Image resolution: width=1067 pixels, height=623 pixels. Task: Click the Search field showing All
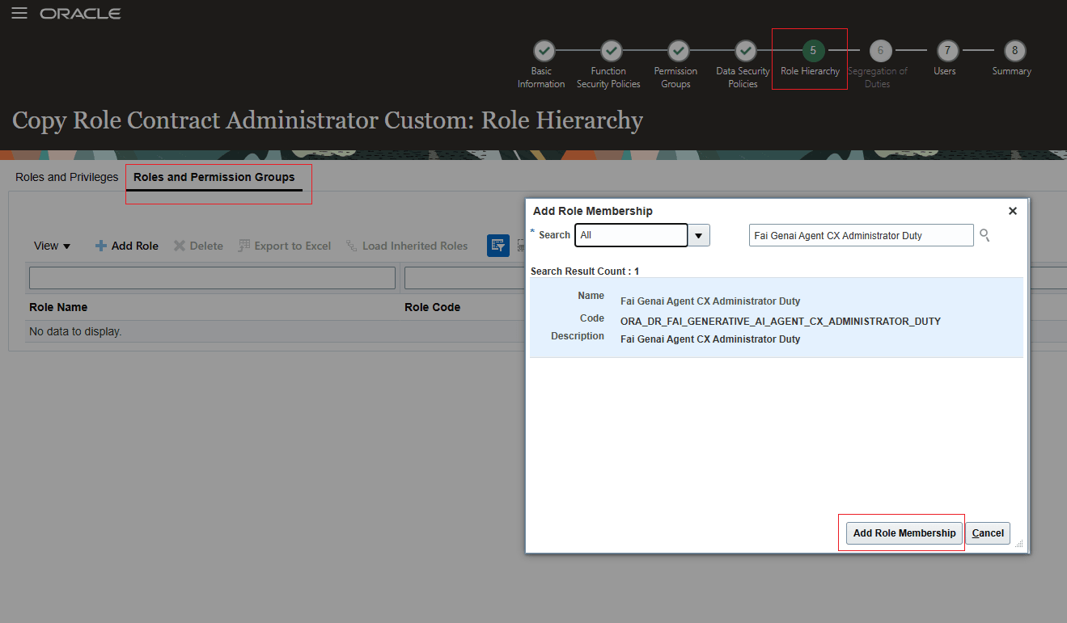[x=631, y=235]
